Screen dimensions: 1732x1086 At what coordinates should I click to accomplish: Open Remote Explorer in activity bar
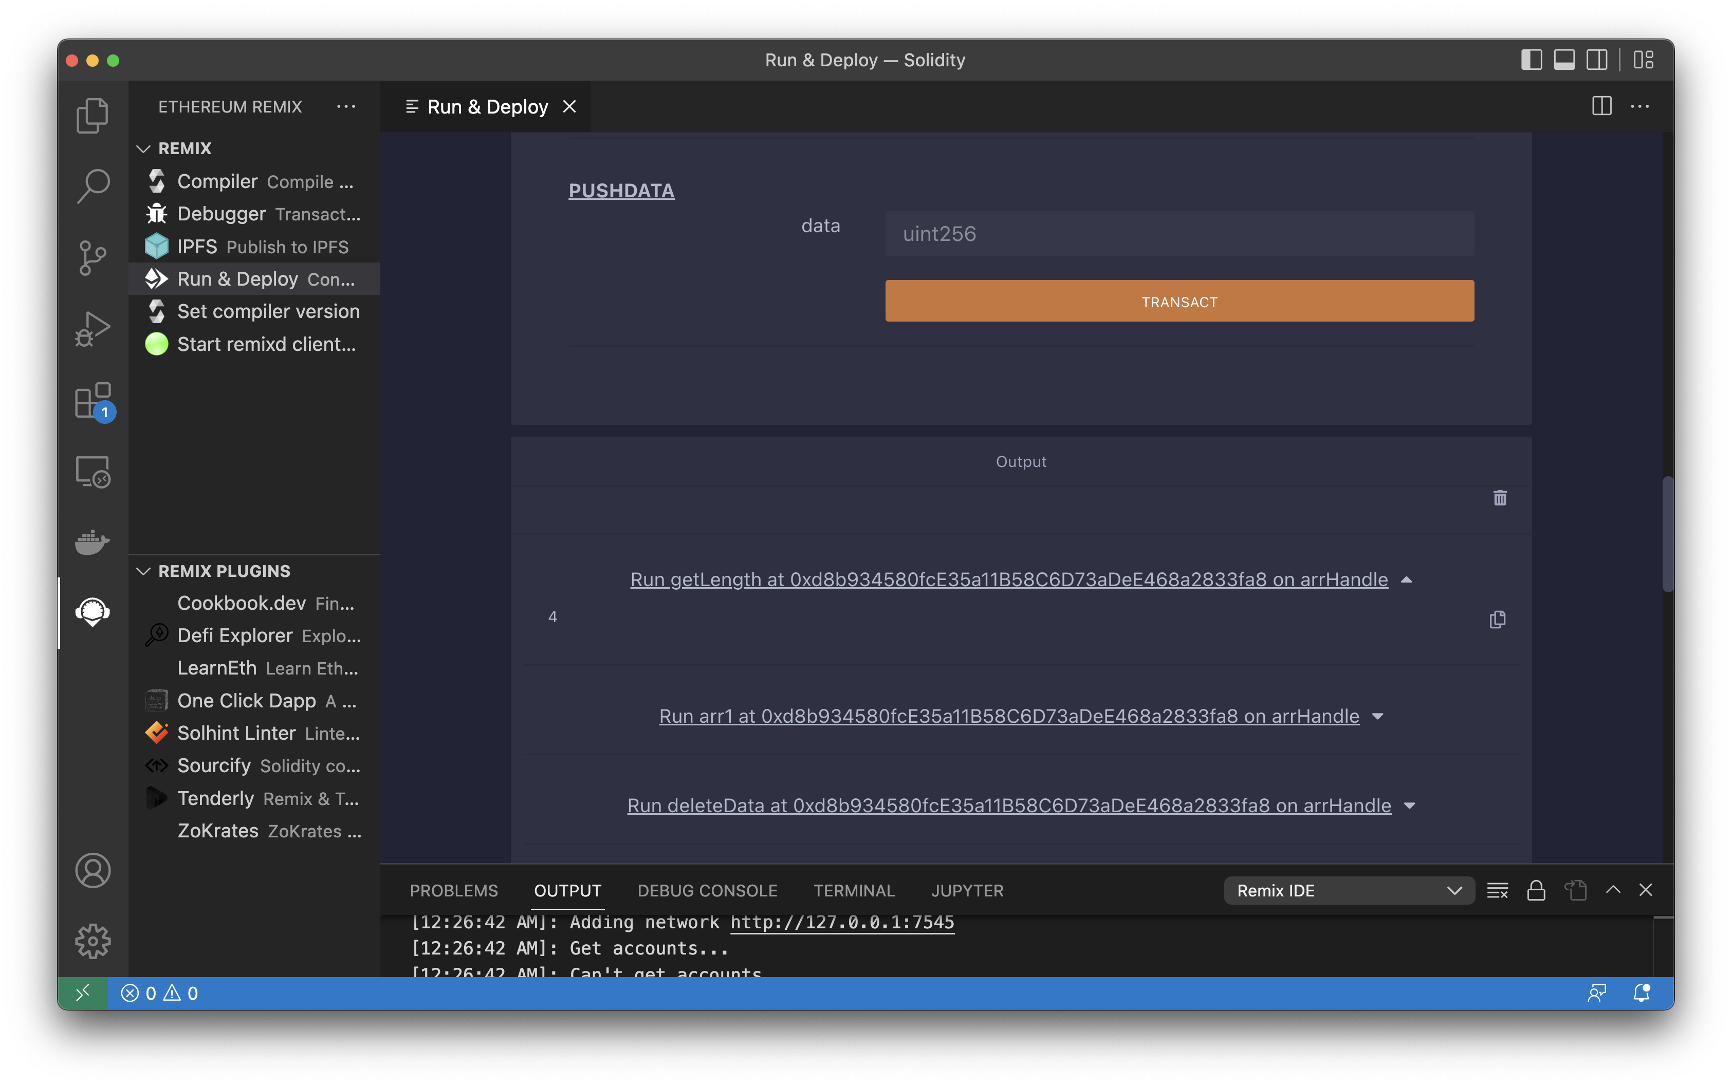coord(92,472)
